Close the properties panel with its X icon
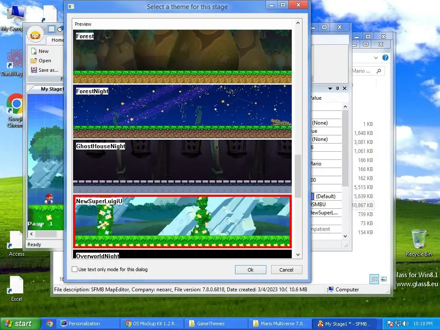This screenshot has width=440, height=330. (345, 89)
